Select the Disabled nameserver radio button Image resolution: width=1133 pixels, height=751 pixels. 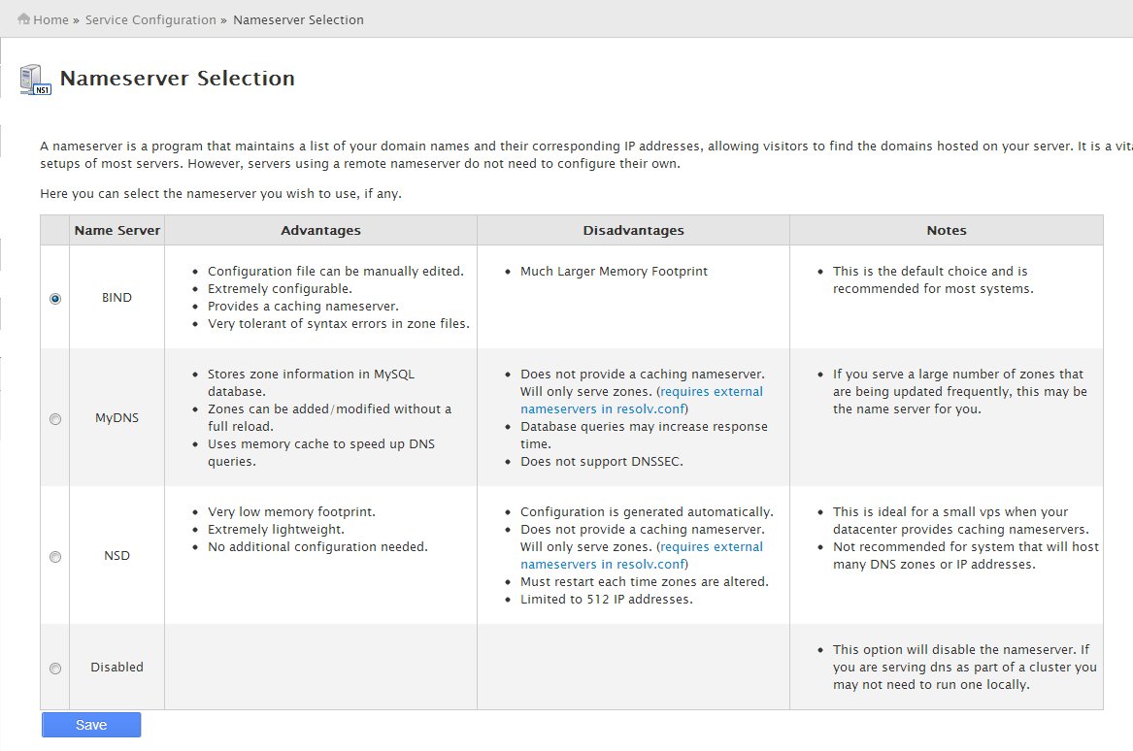55,668
